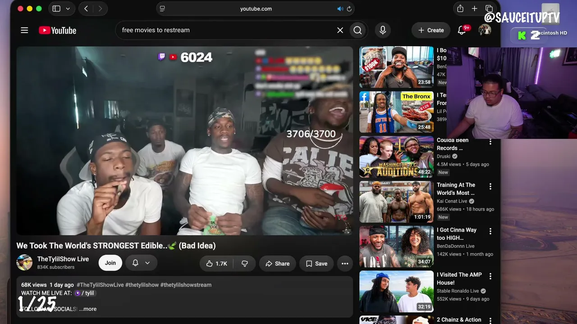The image size is (577, 324).
Task: Reload the YouTube page
Action: coord(349,9)
